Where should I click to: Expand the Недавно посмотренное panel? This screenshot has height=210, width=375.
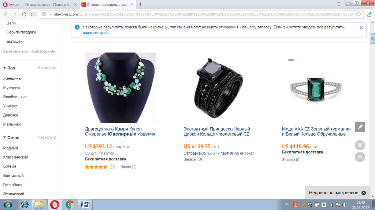pos(337,192)
